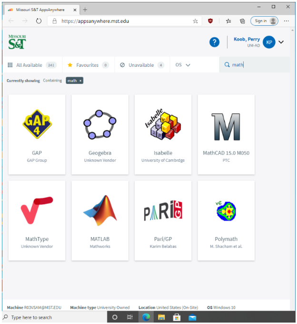Click the Koob, Perry username link
Screen dimensions: 297x324
coord(247,39)
